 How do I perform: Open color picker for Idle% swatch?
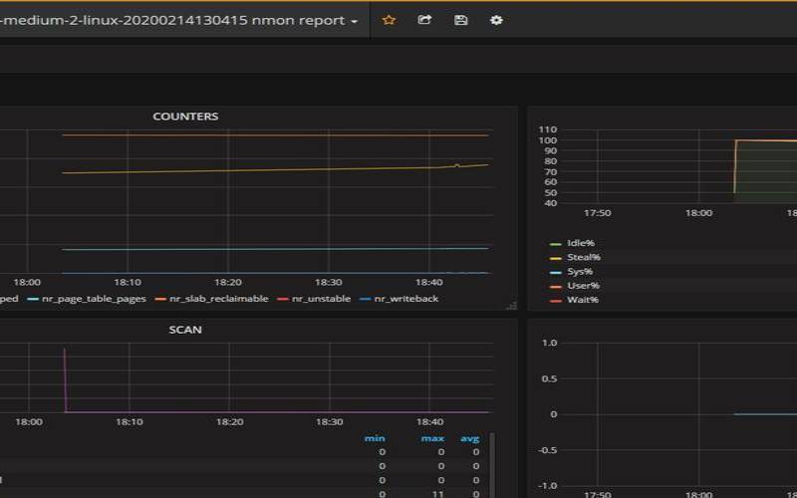(556, 244)
